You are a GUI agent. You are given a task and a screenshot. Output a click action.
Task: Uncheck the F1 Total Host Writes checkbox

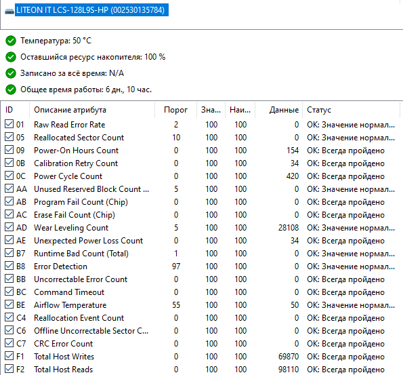click(x=9, y=356)
